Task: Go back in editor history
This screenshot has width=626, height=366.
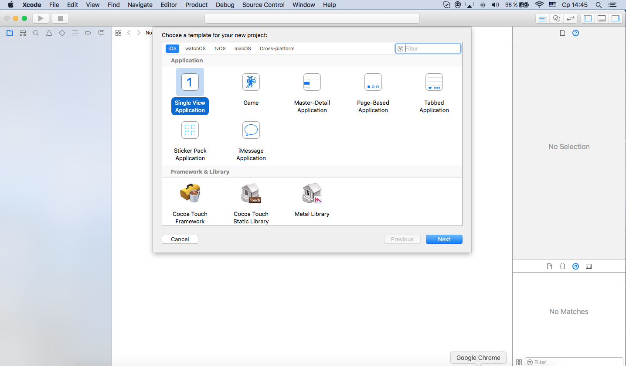Action: (x=129, y=33)
